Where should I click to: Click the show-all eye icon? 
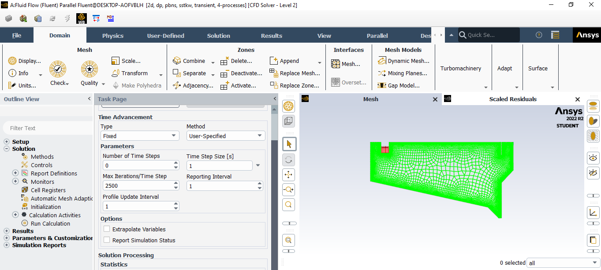point(593,158)
